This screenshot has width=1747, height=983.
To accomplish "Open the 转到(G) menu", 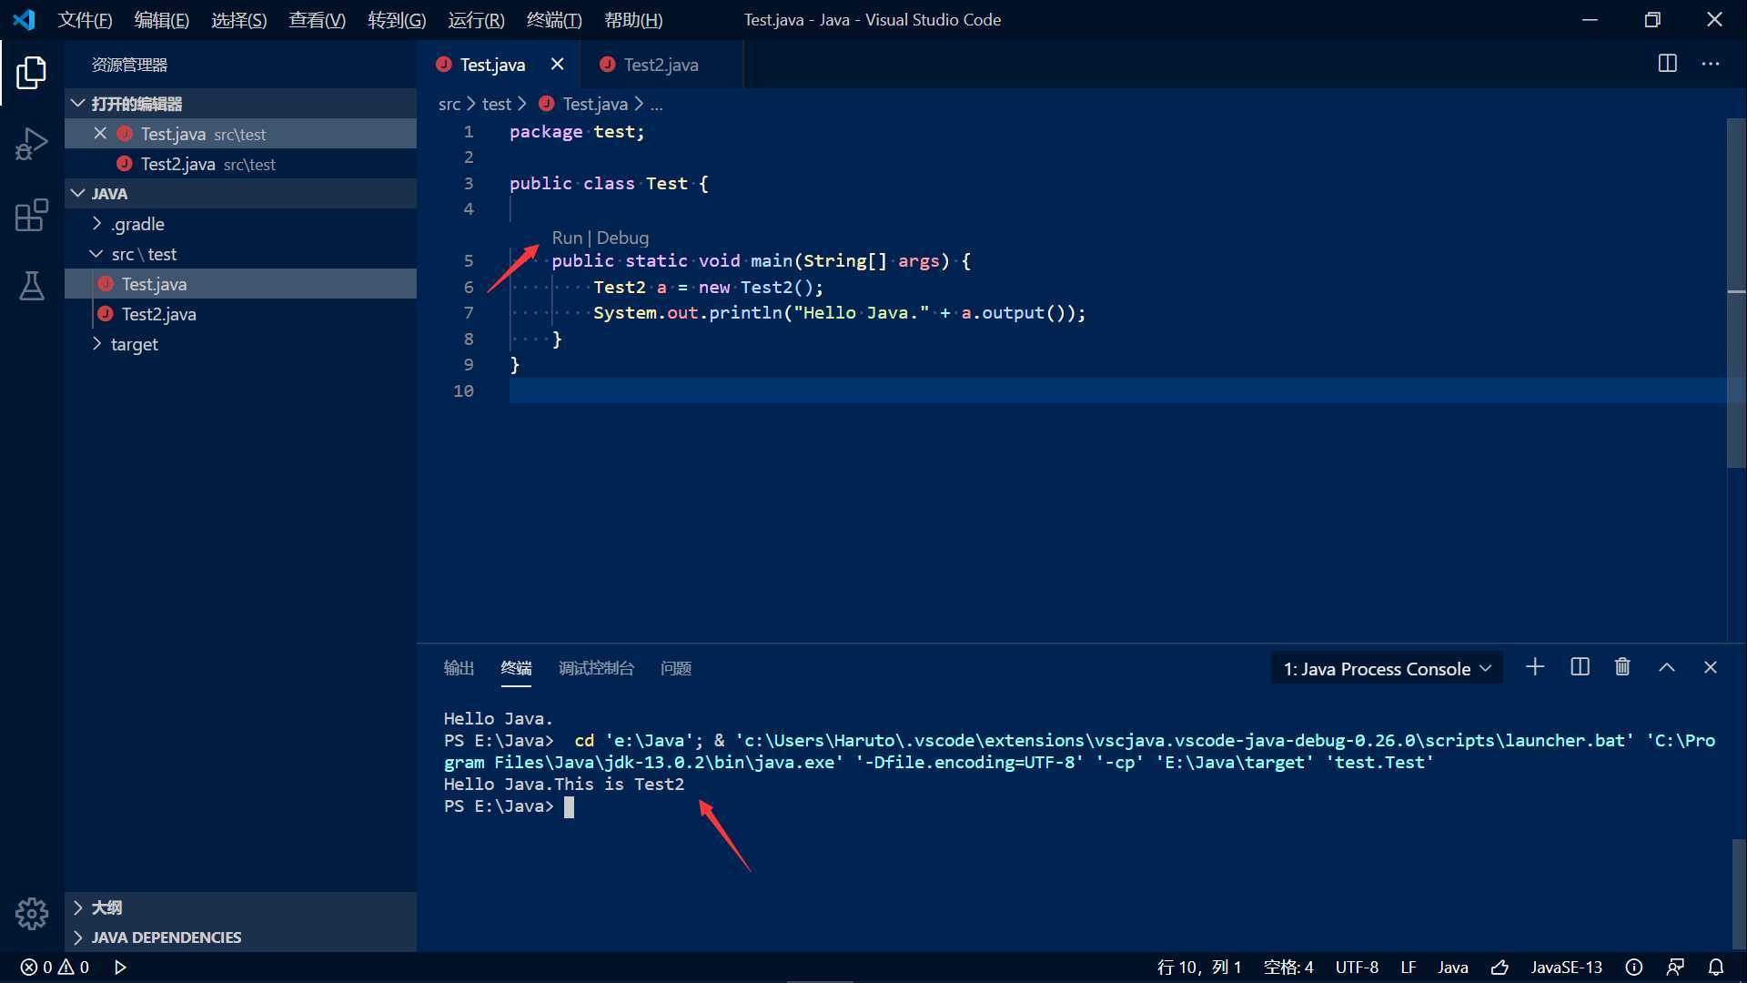I will tap(397, 20).
